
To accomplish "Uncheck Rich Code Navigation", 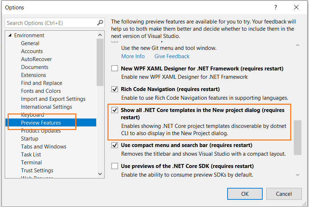I will pos(115,89).
